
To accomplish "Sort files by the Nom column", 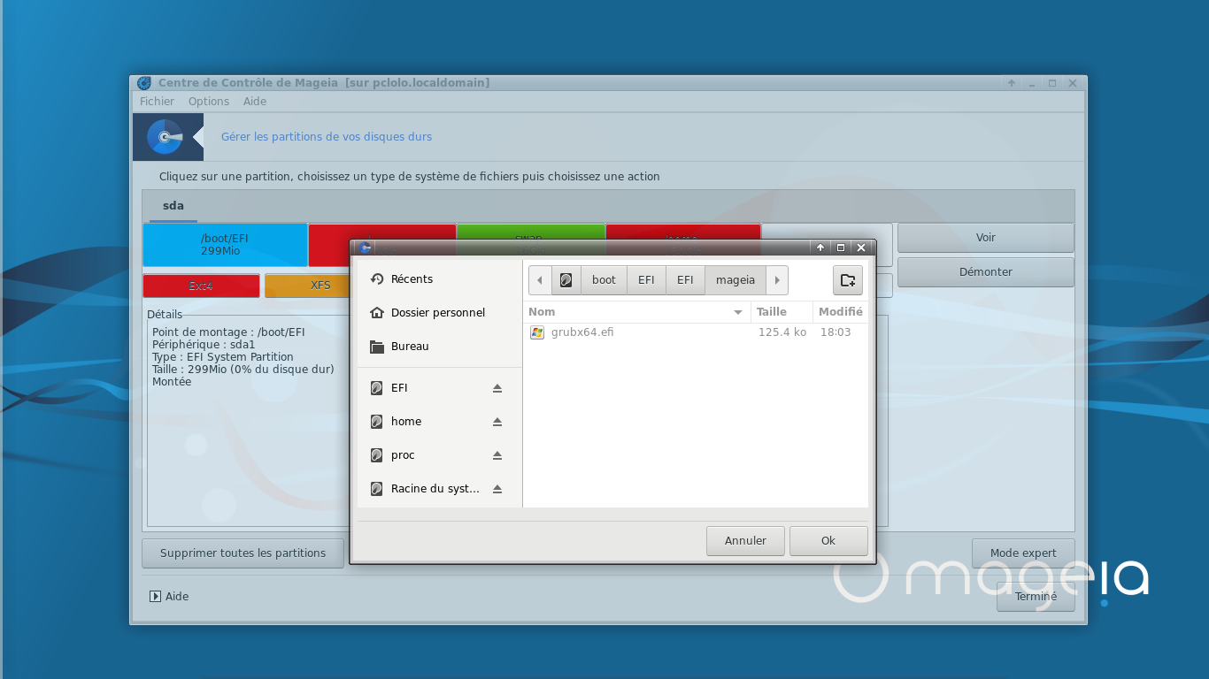I will (x=636, y=311).
